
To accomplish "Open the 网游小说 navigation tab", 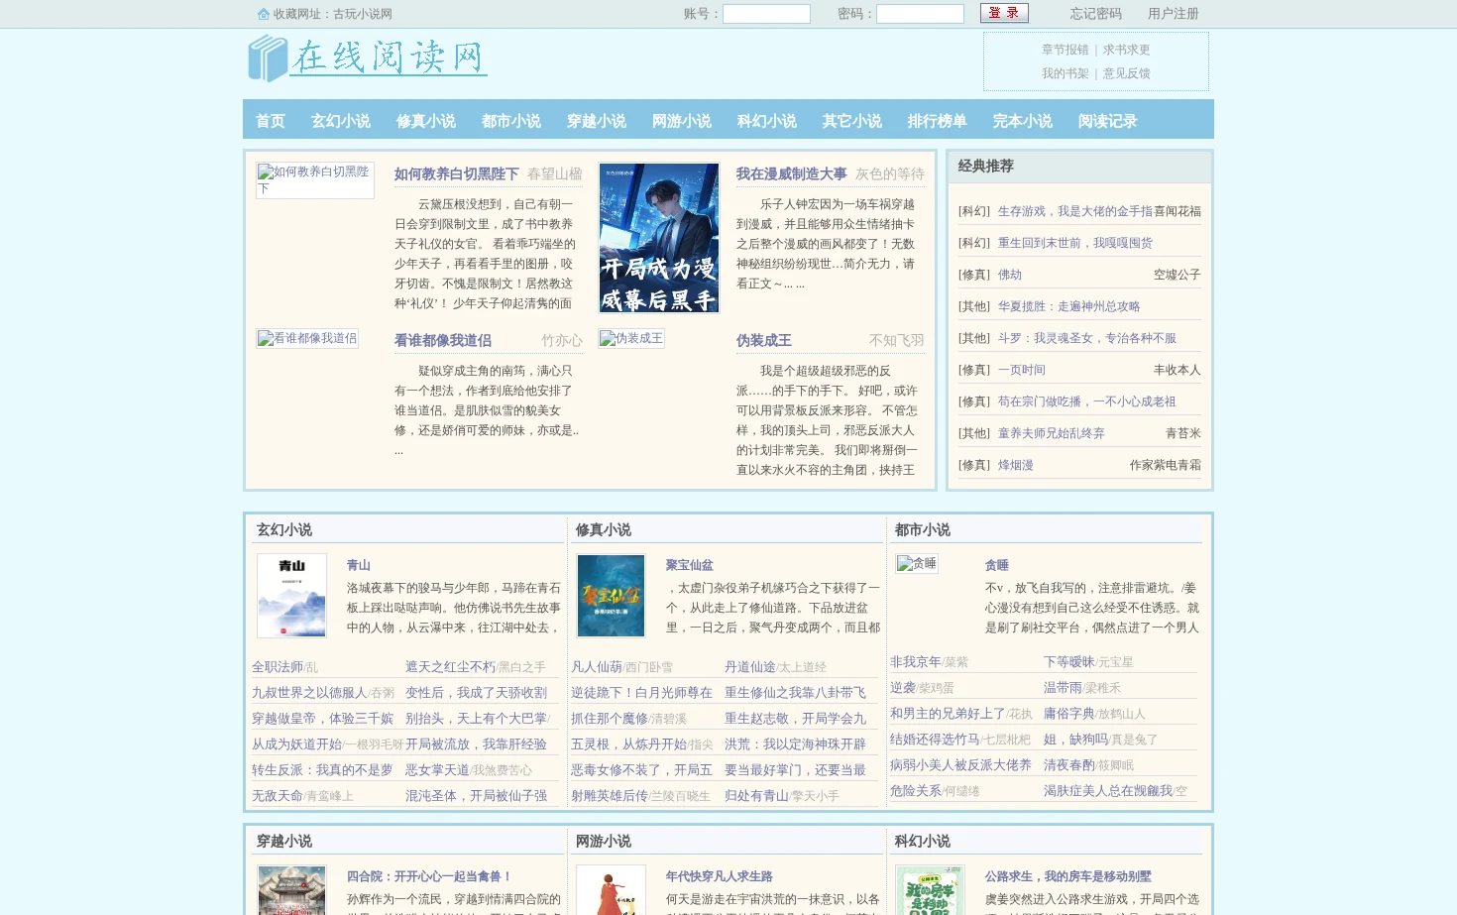I will 682,121.
